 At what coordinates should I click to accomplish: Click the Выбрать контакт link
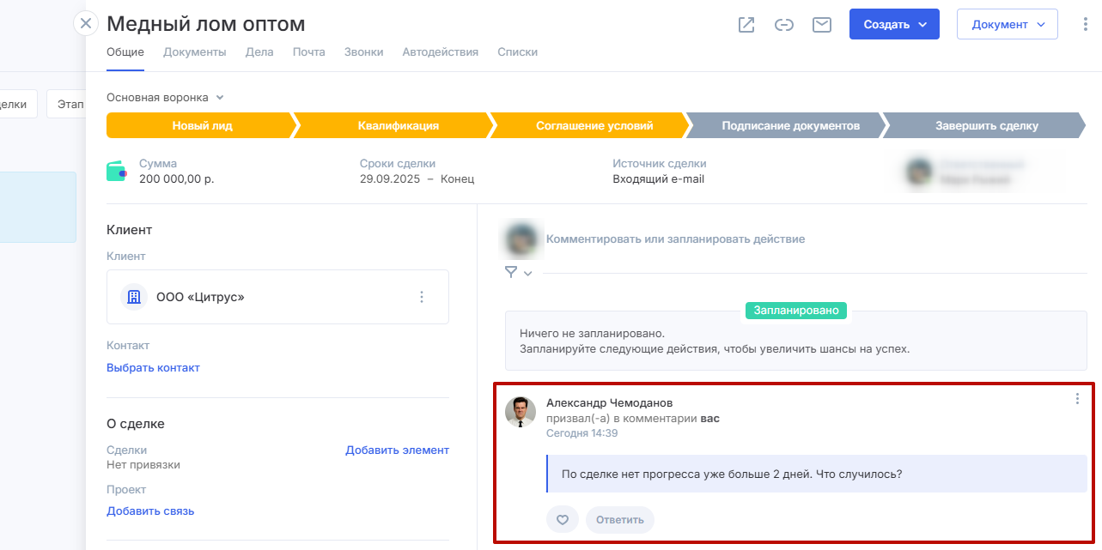click(x=153, y=368)
